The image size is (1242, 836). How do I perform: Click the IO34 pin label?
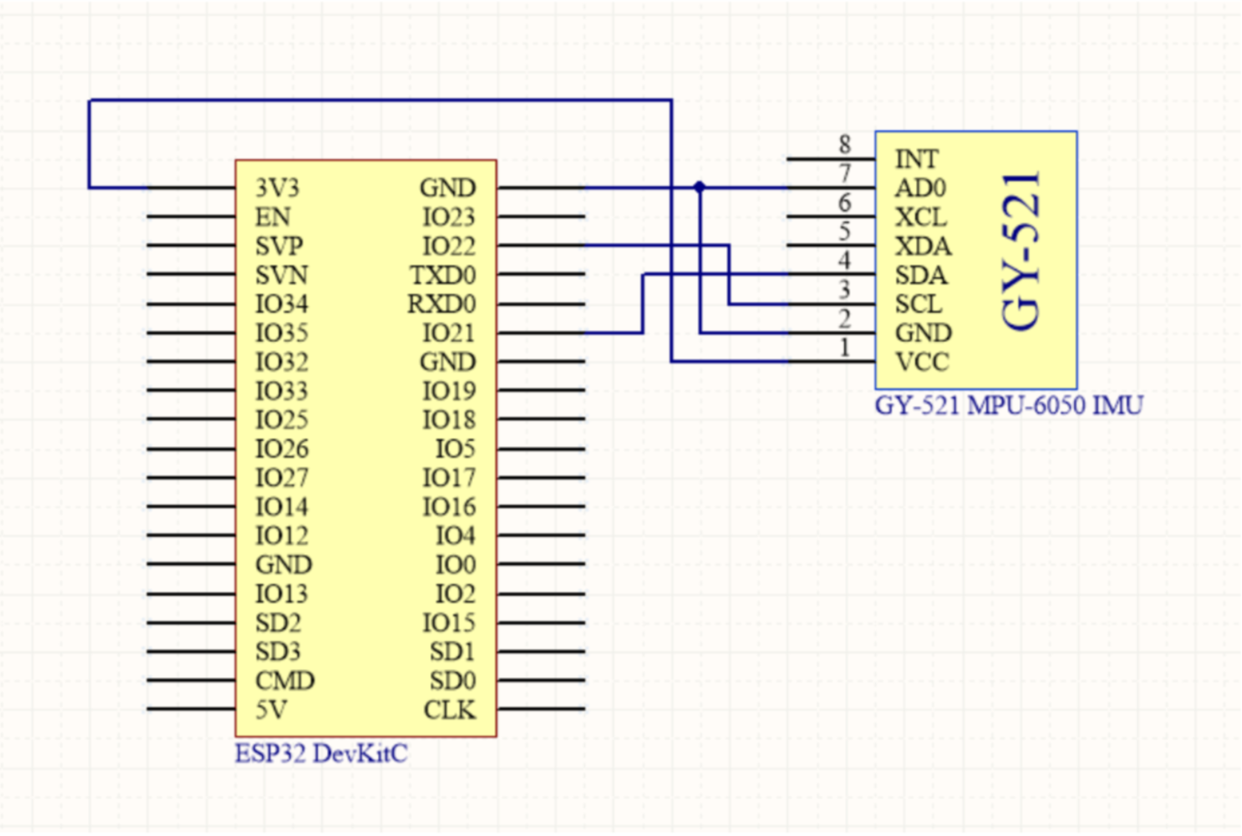(x=281, y=304)
